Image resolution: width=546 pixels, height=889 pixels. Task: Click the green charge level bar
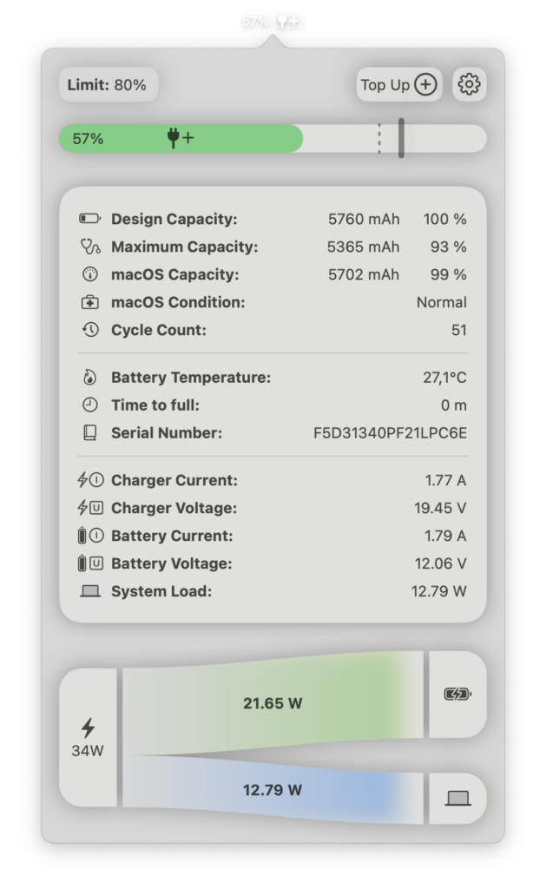[x=181, y=138]
